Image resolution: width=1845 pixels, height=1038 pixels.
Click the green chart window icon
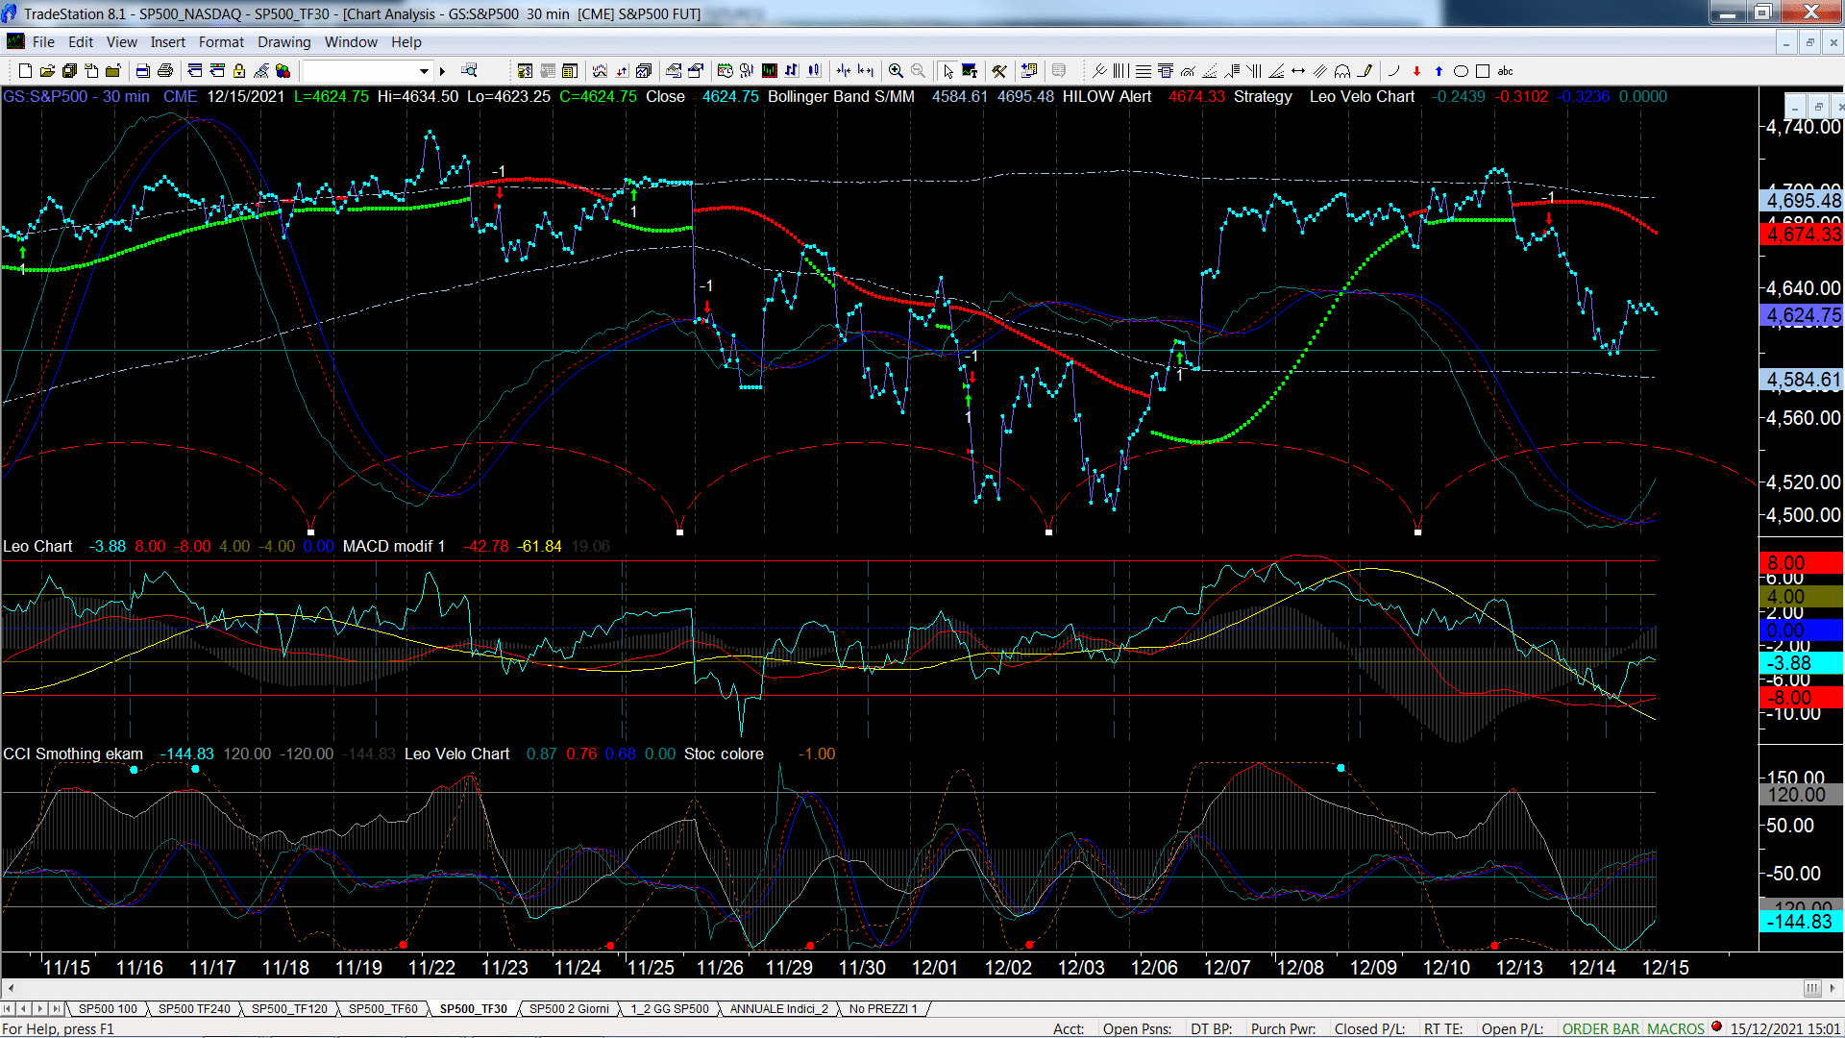(769, 71)
